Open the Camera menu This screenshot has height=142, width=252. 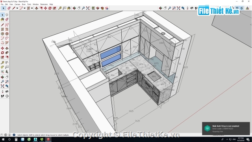pos(17,4)
